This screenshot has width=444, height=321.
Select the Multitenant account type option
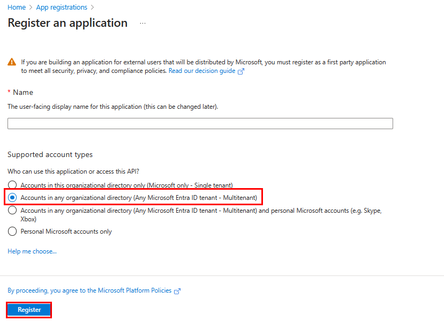pos(12,197)
